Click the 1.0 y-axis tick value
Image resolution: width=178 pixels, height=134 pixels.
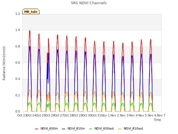click(x=18, y=30)
